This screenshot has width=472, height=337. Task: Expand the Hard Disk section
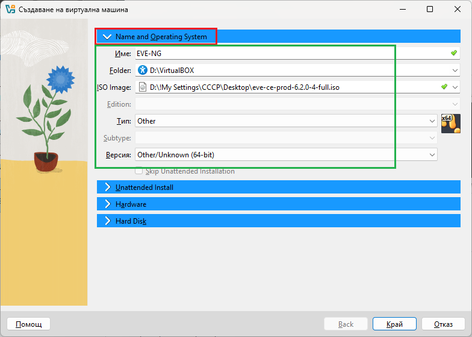pyautogui.click(x=278, y=221)
